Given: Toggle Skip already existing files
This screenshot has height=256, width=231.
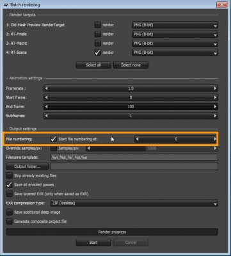Looking at the screenshot, I should [10, 176].
